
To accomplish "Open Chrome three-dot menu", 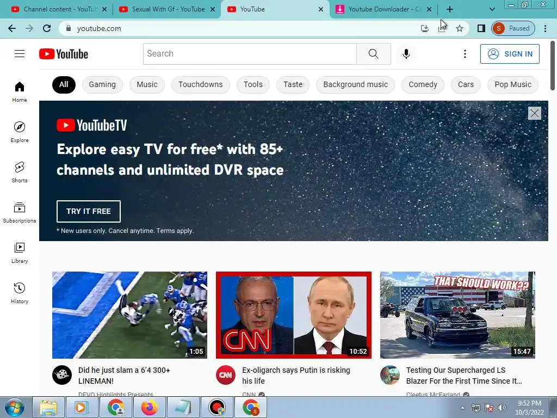I will pyautogui.click(x=545, y=28).
